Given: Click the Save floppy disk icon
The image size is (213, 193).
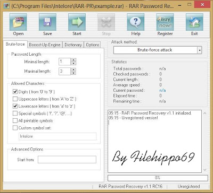Looking at the screenshot, I should [47, 22].
